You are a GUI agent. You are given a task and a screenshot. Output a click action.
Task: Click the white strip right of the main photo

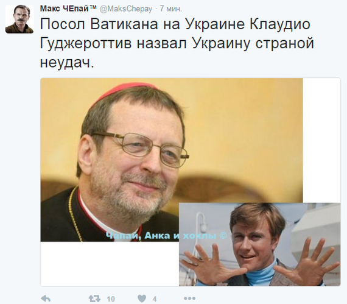pyautogui.click(x=321, y=140)
